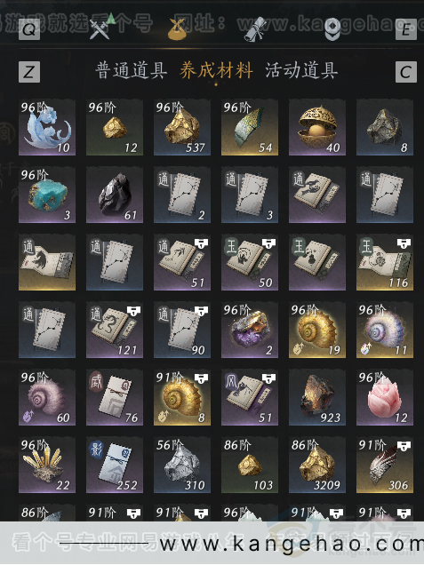
Task: Click the C next tab key button
Action: click(406, 72)
